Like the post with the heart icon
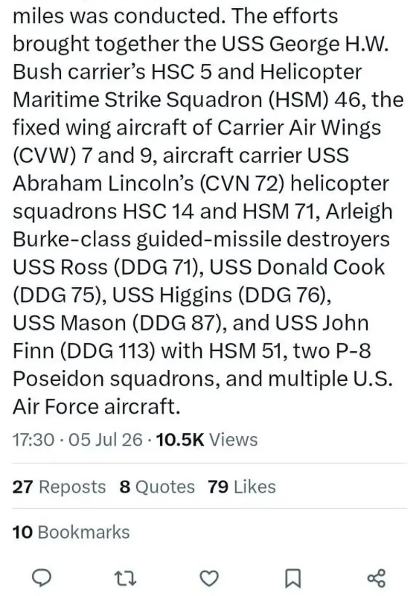The image size is (419, 596). [x=209, y=578]
